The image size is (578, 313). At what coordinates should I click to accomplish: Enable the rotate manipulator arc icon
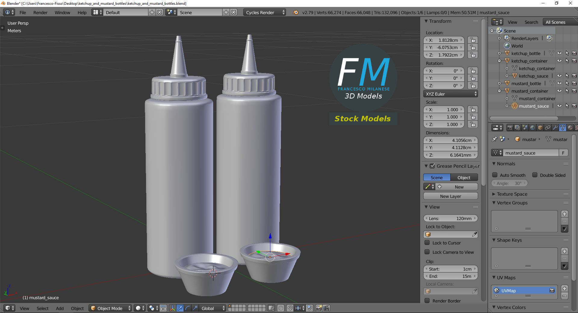188,308
